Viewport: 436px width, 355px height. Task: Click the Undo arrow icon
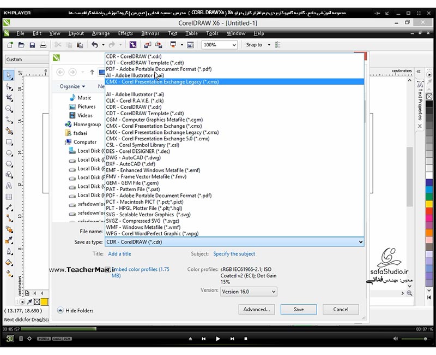coord(95,45)
